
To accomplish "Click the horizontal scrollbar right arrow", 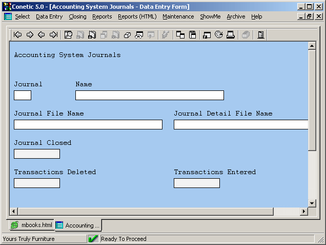I will click(x=303, y=212).
